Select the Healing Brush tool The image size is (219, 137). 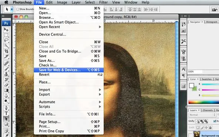coord(6,63)
